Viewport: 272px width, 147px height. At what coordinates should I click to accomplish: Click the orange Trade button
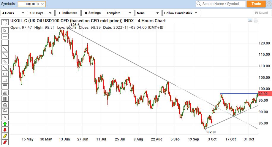256,4
